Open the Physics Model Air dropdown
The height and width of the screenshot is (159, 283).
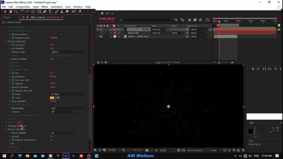[x=63, y=133]
